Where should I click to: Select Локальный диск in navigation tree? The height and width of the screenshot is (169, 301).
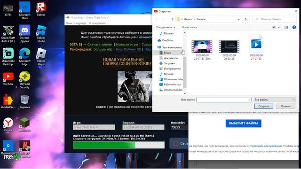(x=171, y=90)
